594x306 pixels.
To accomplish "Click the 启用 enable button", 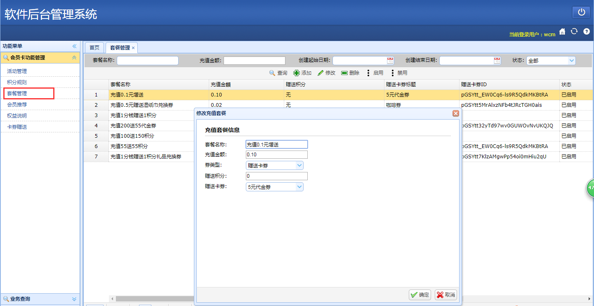I will tap(375, 73).
